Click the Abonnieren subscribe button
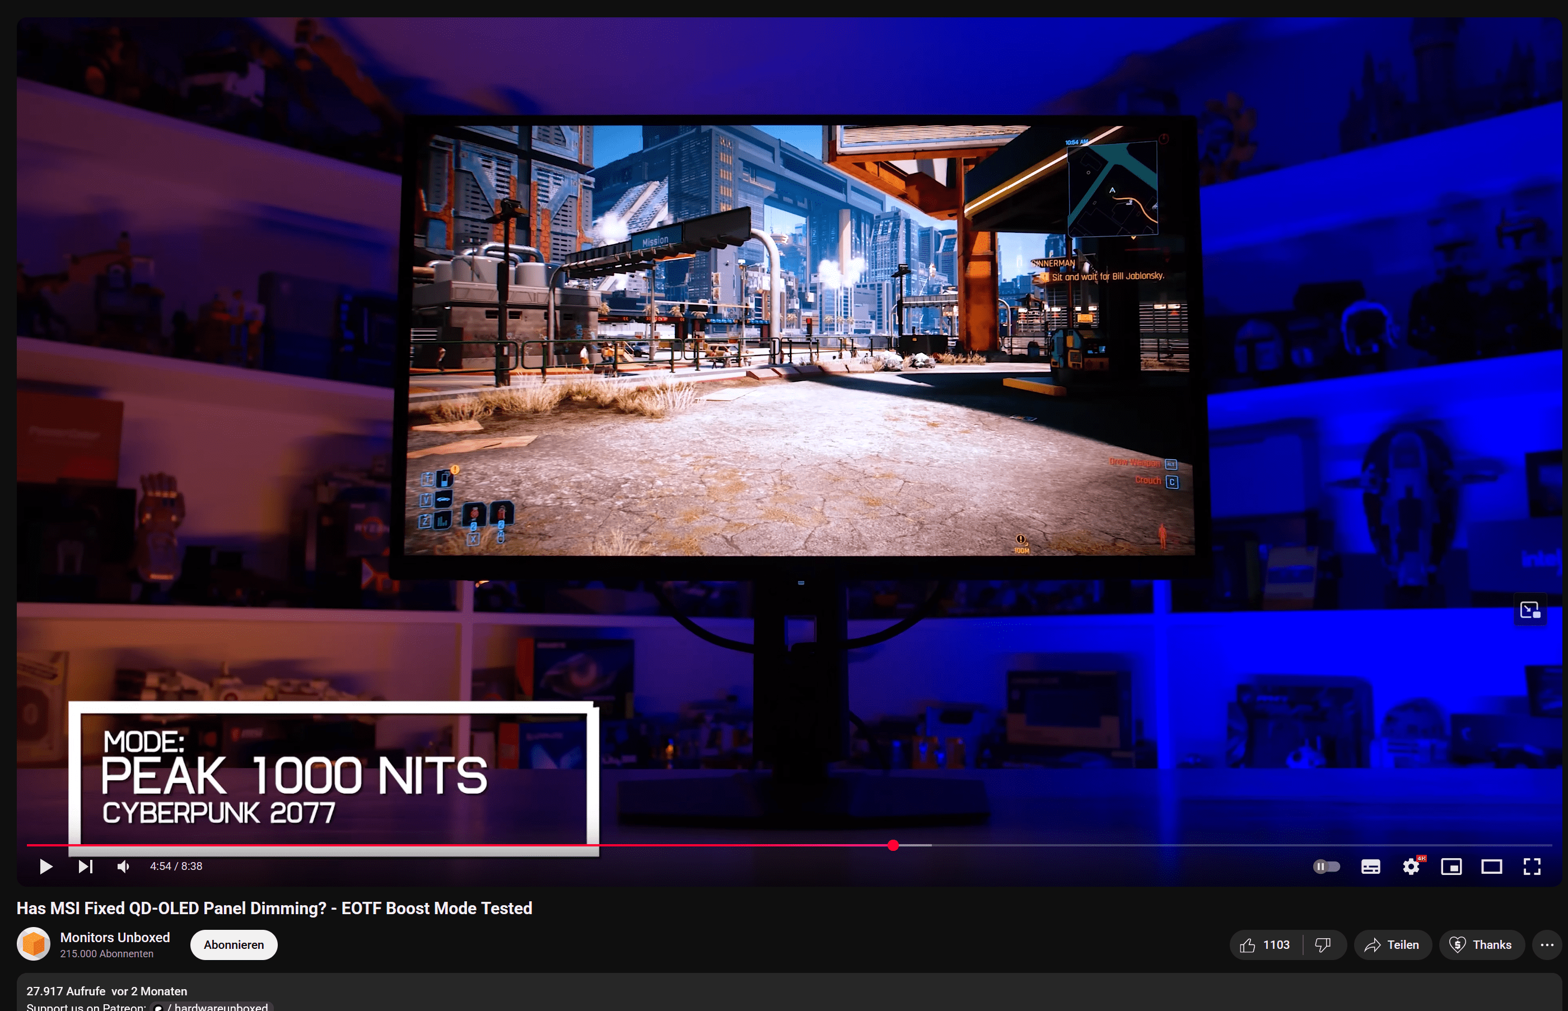This screenshot has height=1011, width=1568. [x=234, y=945]
